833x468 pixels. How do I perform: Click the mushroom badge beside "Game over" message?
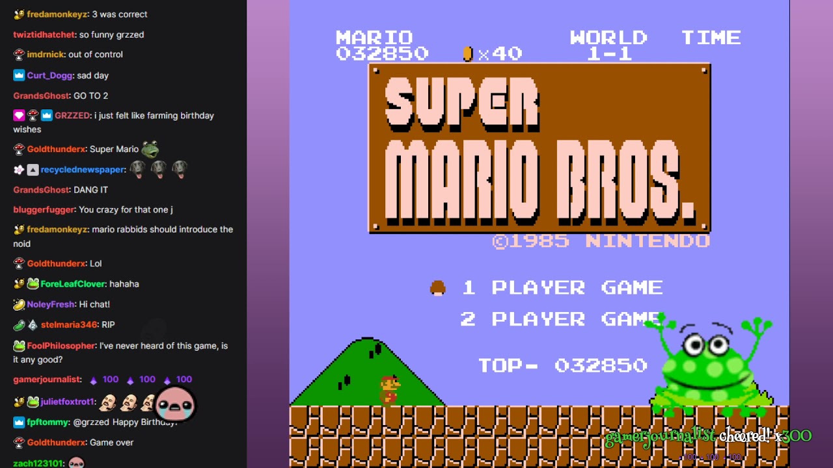pyautogui.click(x=19, y=443)
